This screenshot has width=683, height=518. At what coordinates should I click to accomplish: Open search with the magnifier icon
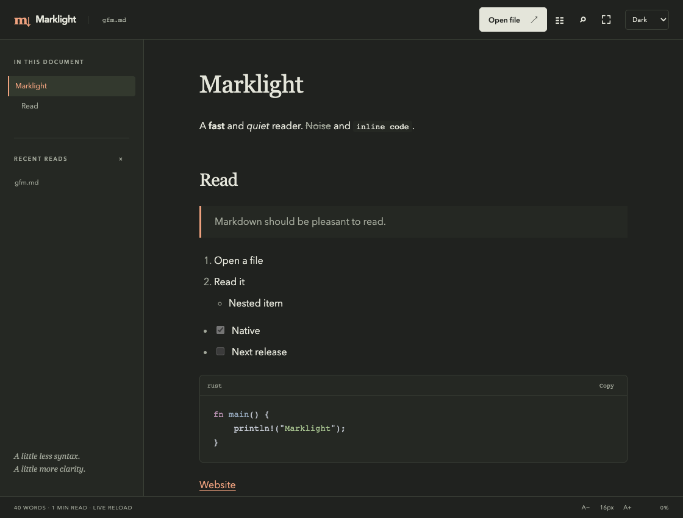(583, 20)
